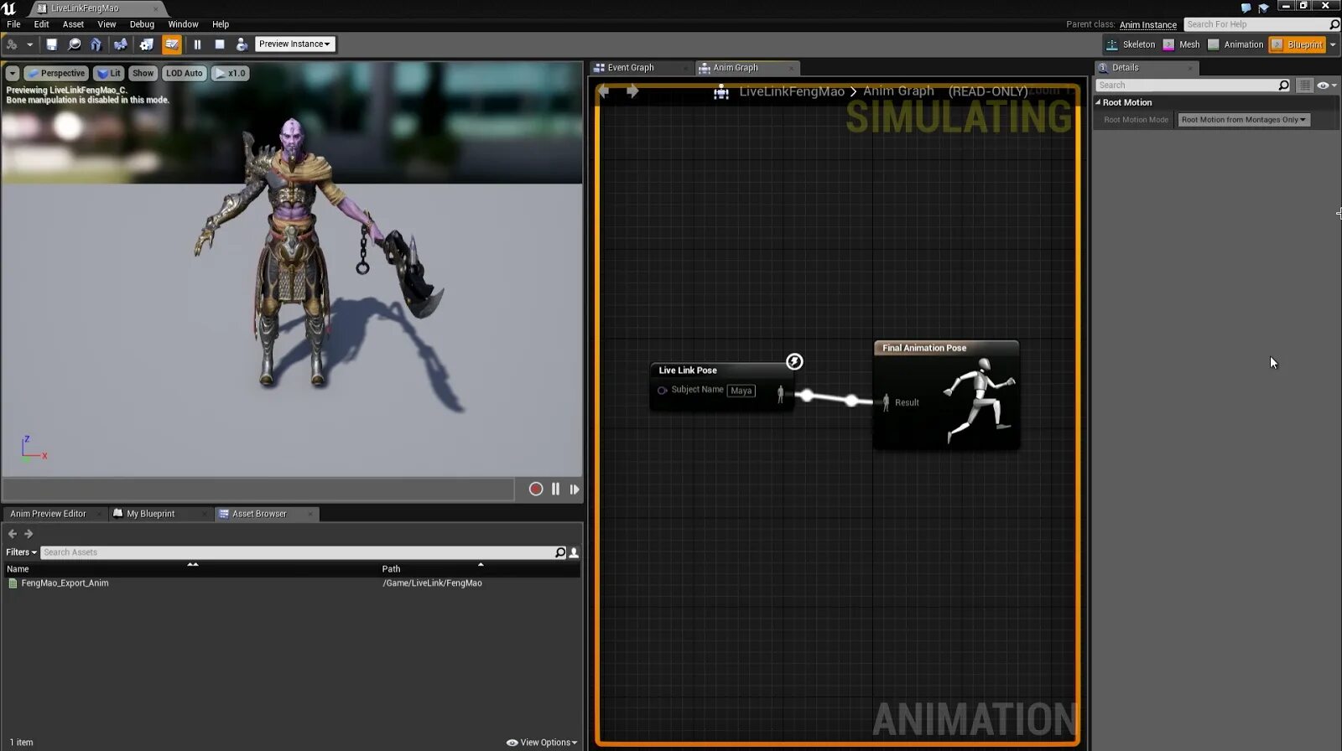
Task: Click the animation timeline scrub bar
Action: [x=258, y=489]
